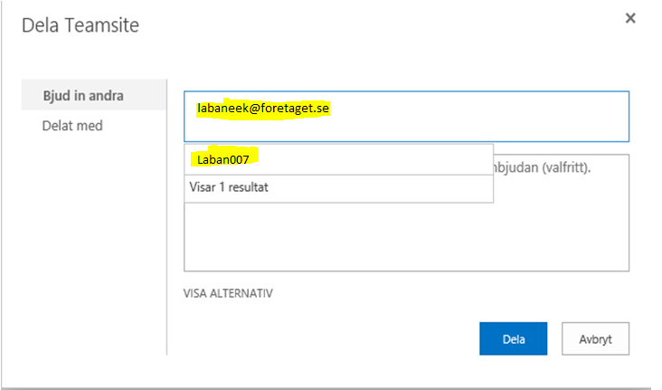662x390 pixels.
Task: Click the labaneek@foretaget.se address text
Action: (263, 109)
